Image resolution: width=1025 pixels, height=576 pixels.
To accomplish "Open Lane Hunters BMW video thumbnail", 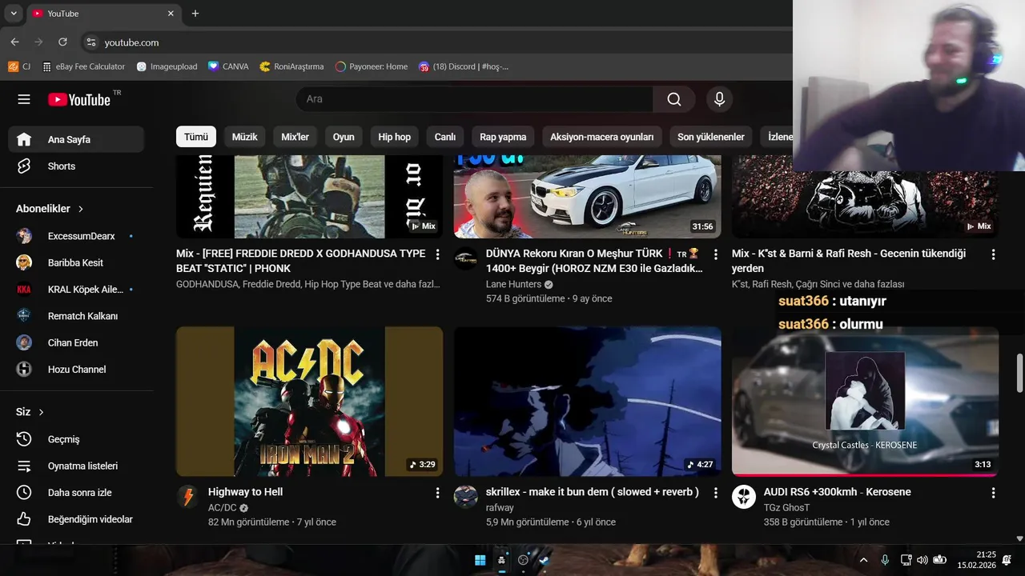I will click(x=587, y=196).
